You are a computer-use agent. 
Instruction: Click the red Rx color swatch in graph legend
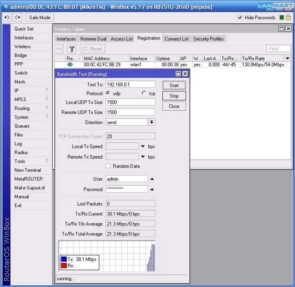(x=64, y=265)
